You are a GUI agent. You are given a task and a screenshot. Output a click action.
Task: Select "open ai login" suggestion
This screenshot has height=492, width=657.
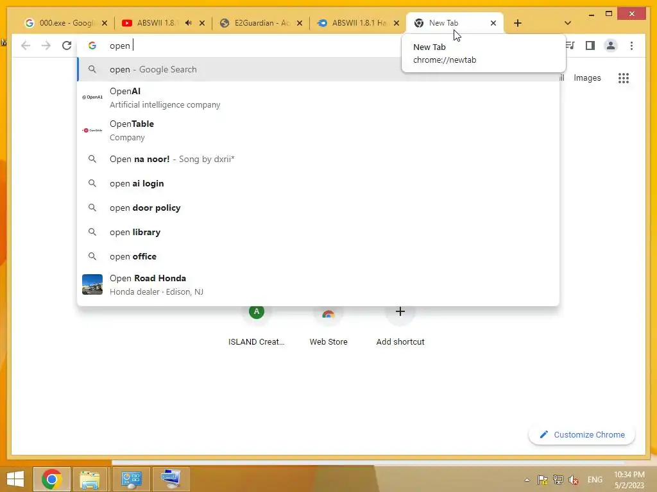[318, 183]
